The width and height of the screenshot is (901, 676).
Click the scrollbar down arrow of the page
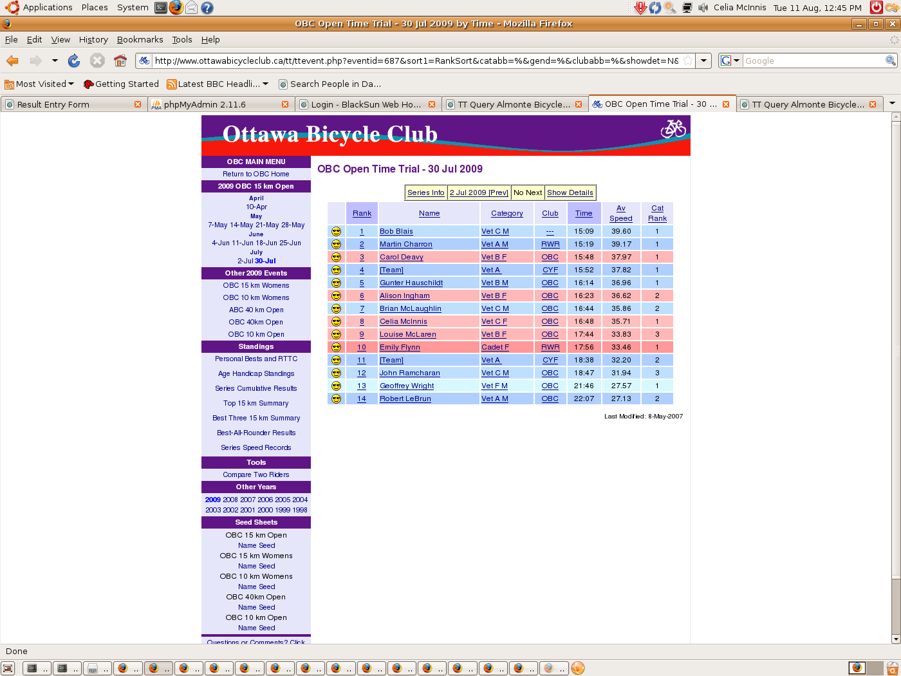pos(895,639)
